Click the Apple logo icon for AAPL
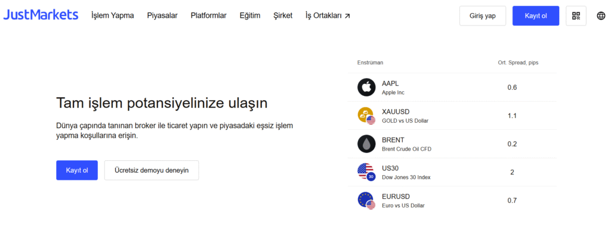Screen dimensions: 611x237 coord(366,87)
